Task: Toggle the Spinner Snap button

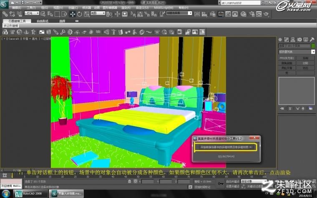Action: 154,14
